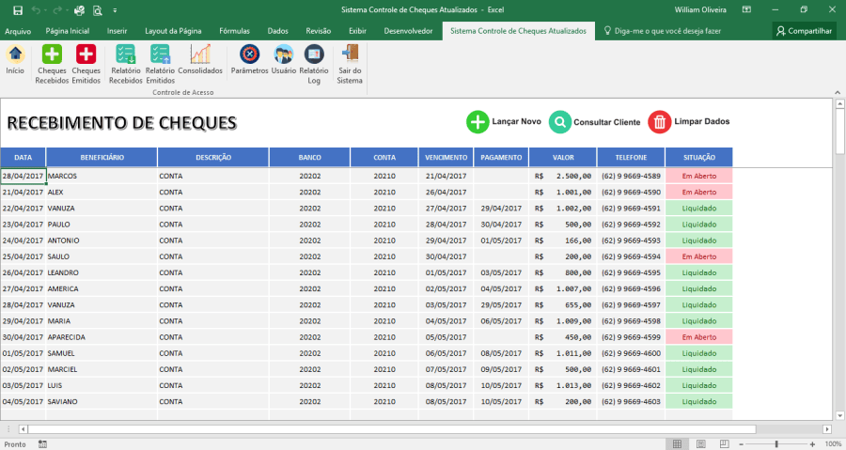Click Diga-me search box
The width and height of the screenshot is (846, 450).
click(663, 31)
